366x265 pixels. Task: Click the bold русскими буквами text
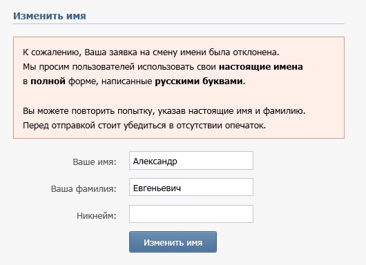[x=199, y=81]
